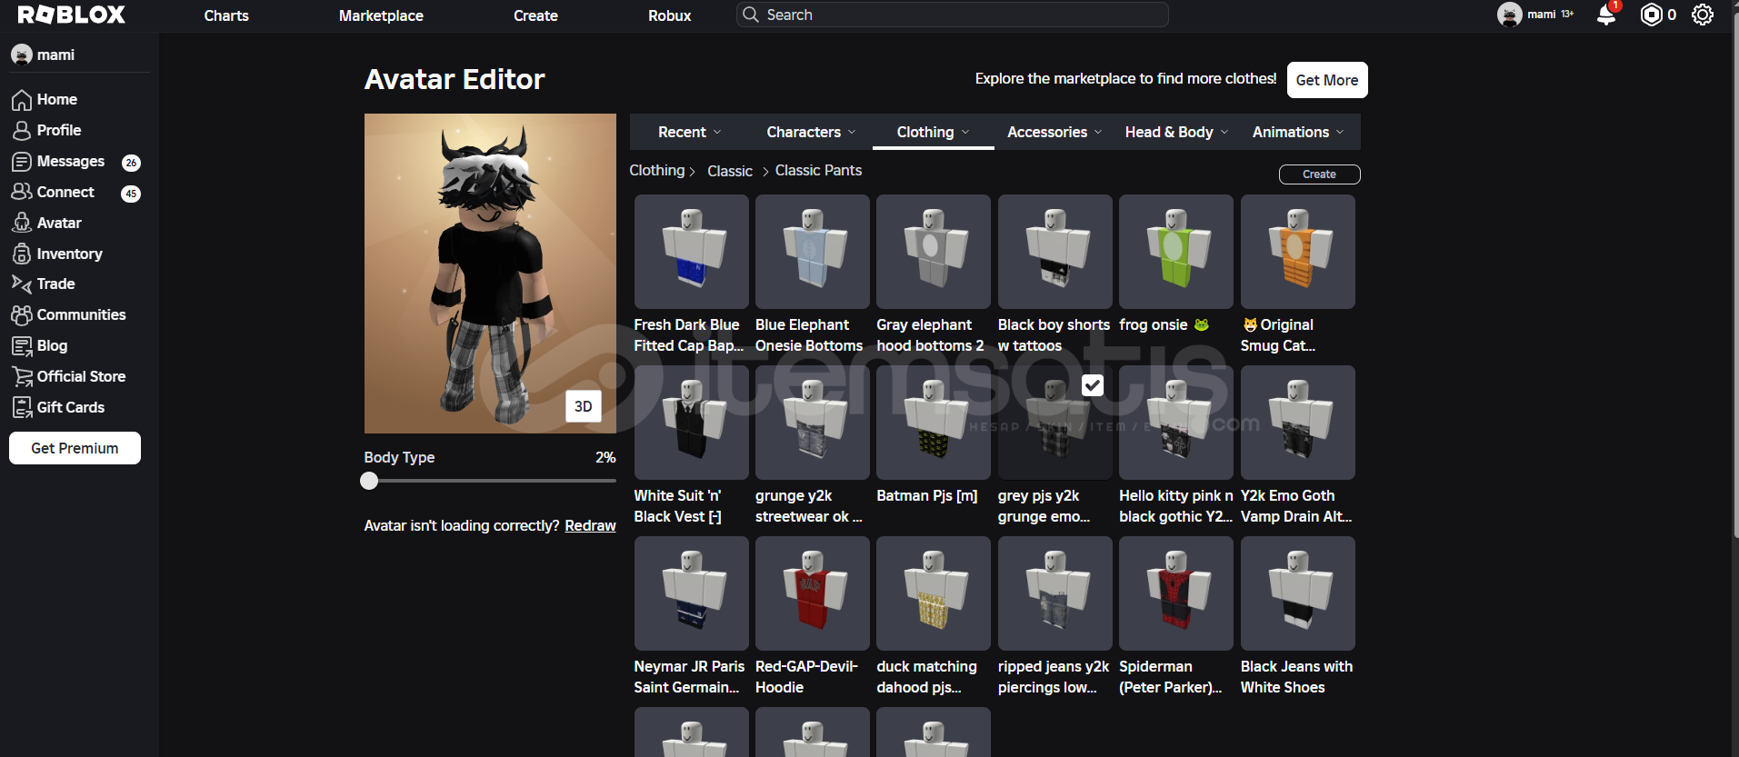
Task: Select Y2k Emo Goth Vamp Drain pants
Action: coord(1298,423)
